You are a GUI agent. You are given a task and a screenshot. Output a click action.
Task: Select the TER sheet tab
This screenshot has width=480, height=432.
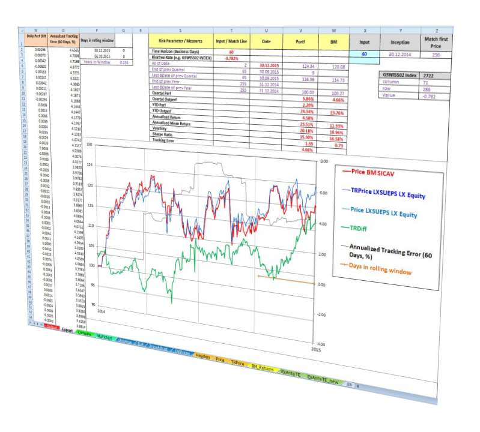point(141,344)
